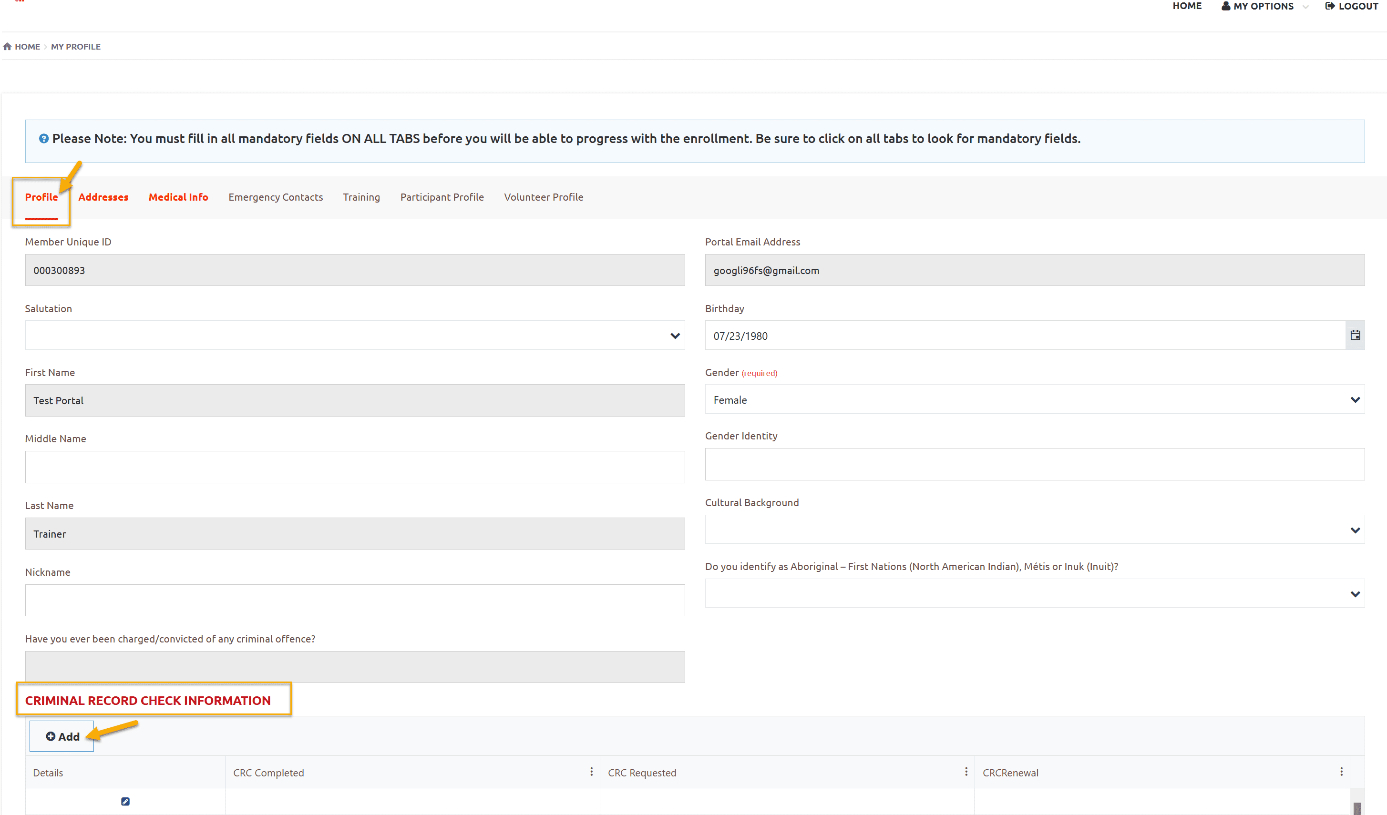Viewport: 1387px width, 815px height.
Task: Switch to the Profile tab
Action: coord(41,197)
